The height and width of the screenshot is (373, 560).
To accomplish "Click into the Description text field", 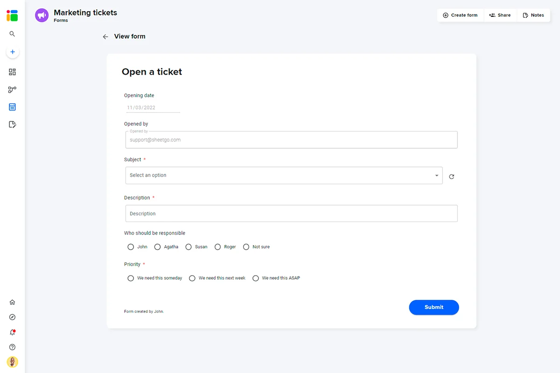I will [x=291, y=214].
